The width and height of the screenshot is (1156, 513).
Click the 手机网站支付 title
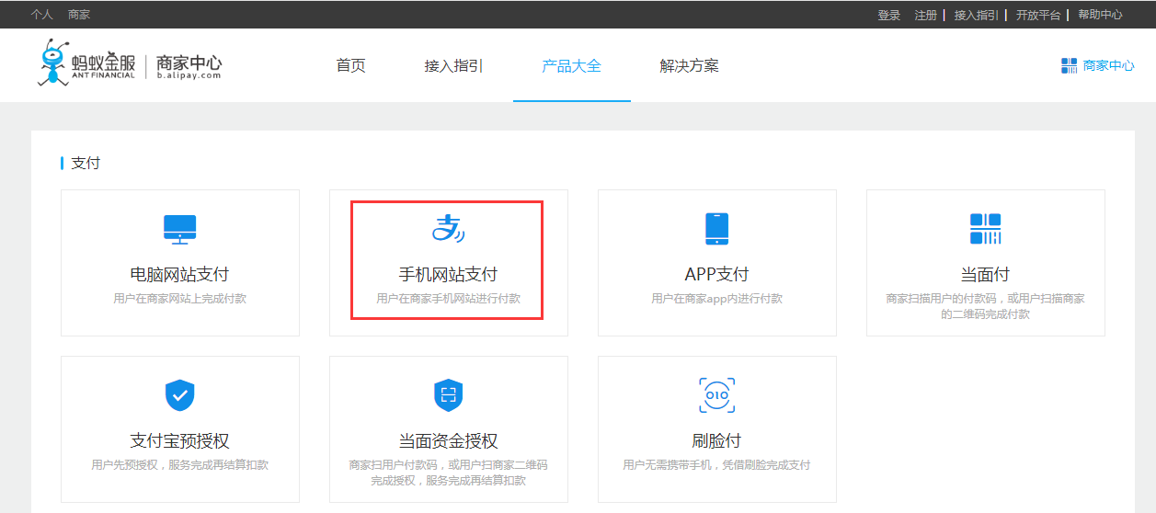coord(448,275)
